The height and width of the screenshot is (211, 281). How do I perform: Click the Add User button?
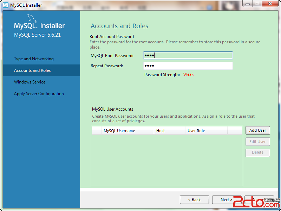point(258,130)
